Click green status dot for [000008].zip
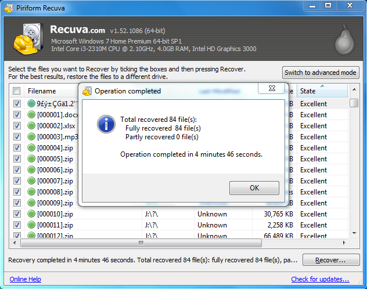This screenshot has height=289, width=367. coord(31,192)
